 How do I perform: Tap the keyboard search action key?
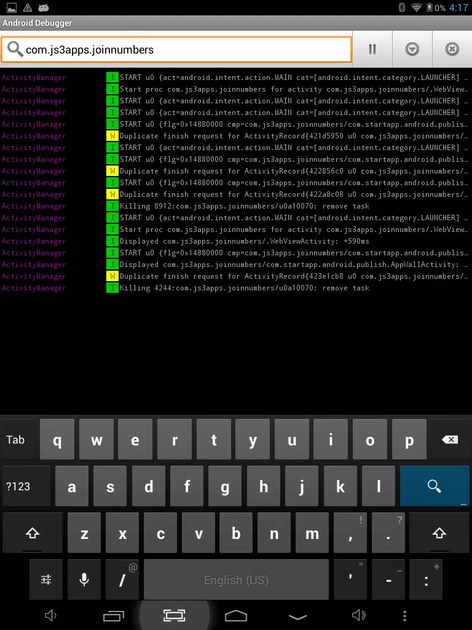[435, 486]
